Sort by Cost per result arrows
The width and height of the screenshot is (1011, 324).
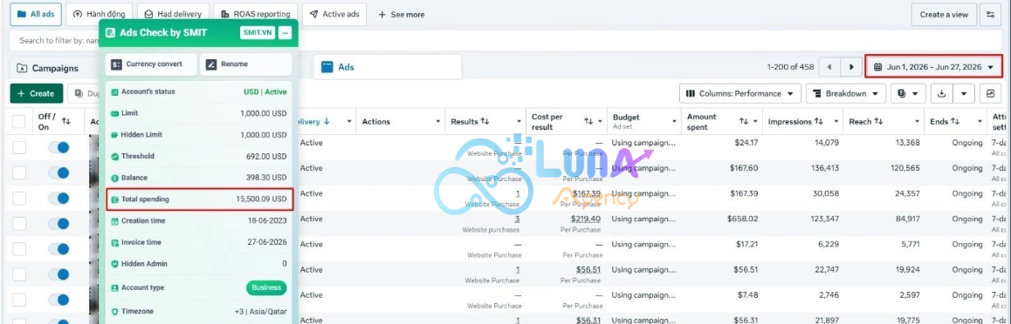click(x=588, y=122)
